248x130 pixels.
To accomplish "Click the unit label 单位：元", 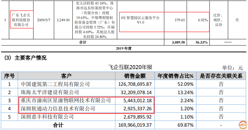I will [x=232, y=68].
